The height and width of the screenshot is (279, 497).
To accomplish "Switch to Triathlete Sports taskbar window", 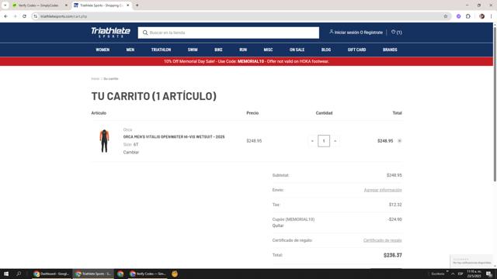I will (93, 274).
